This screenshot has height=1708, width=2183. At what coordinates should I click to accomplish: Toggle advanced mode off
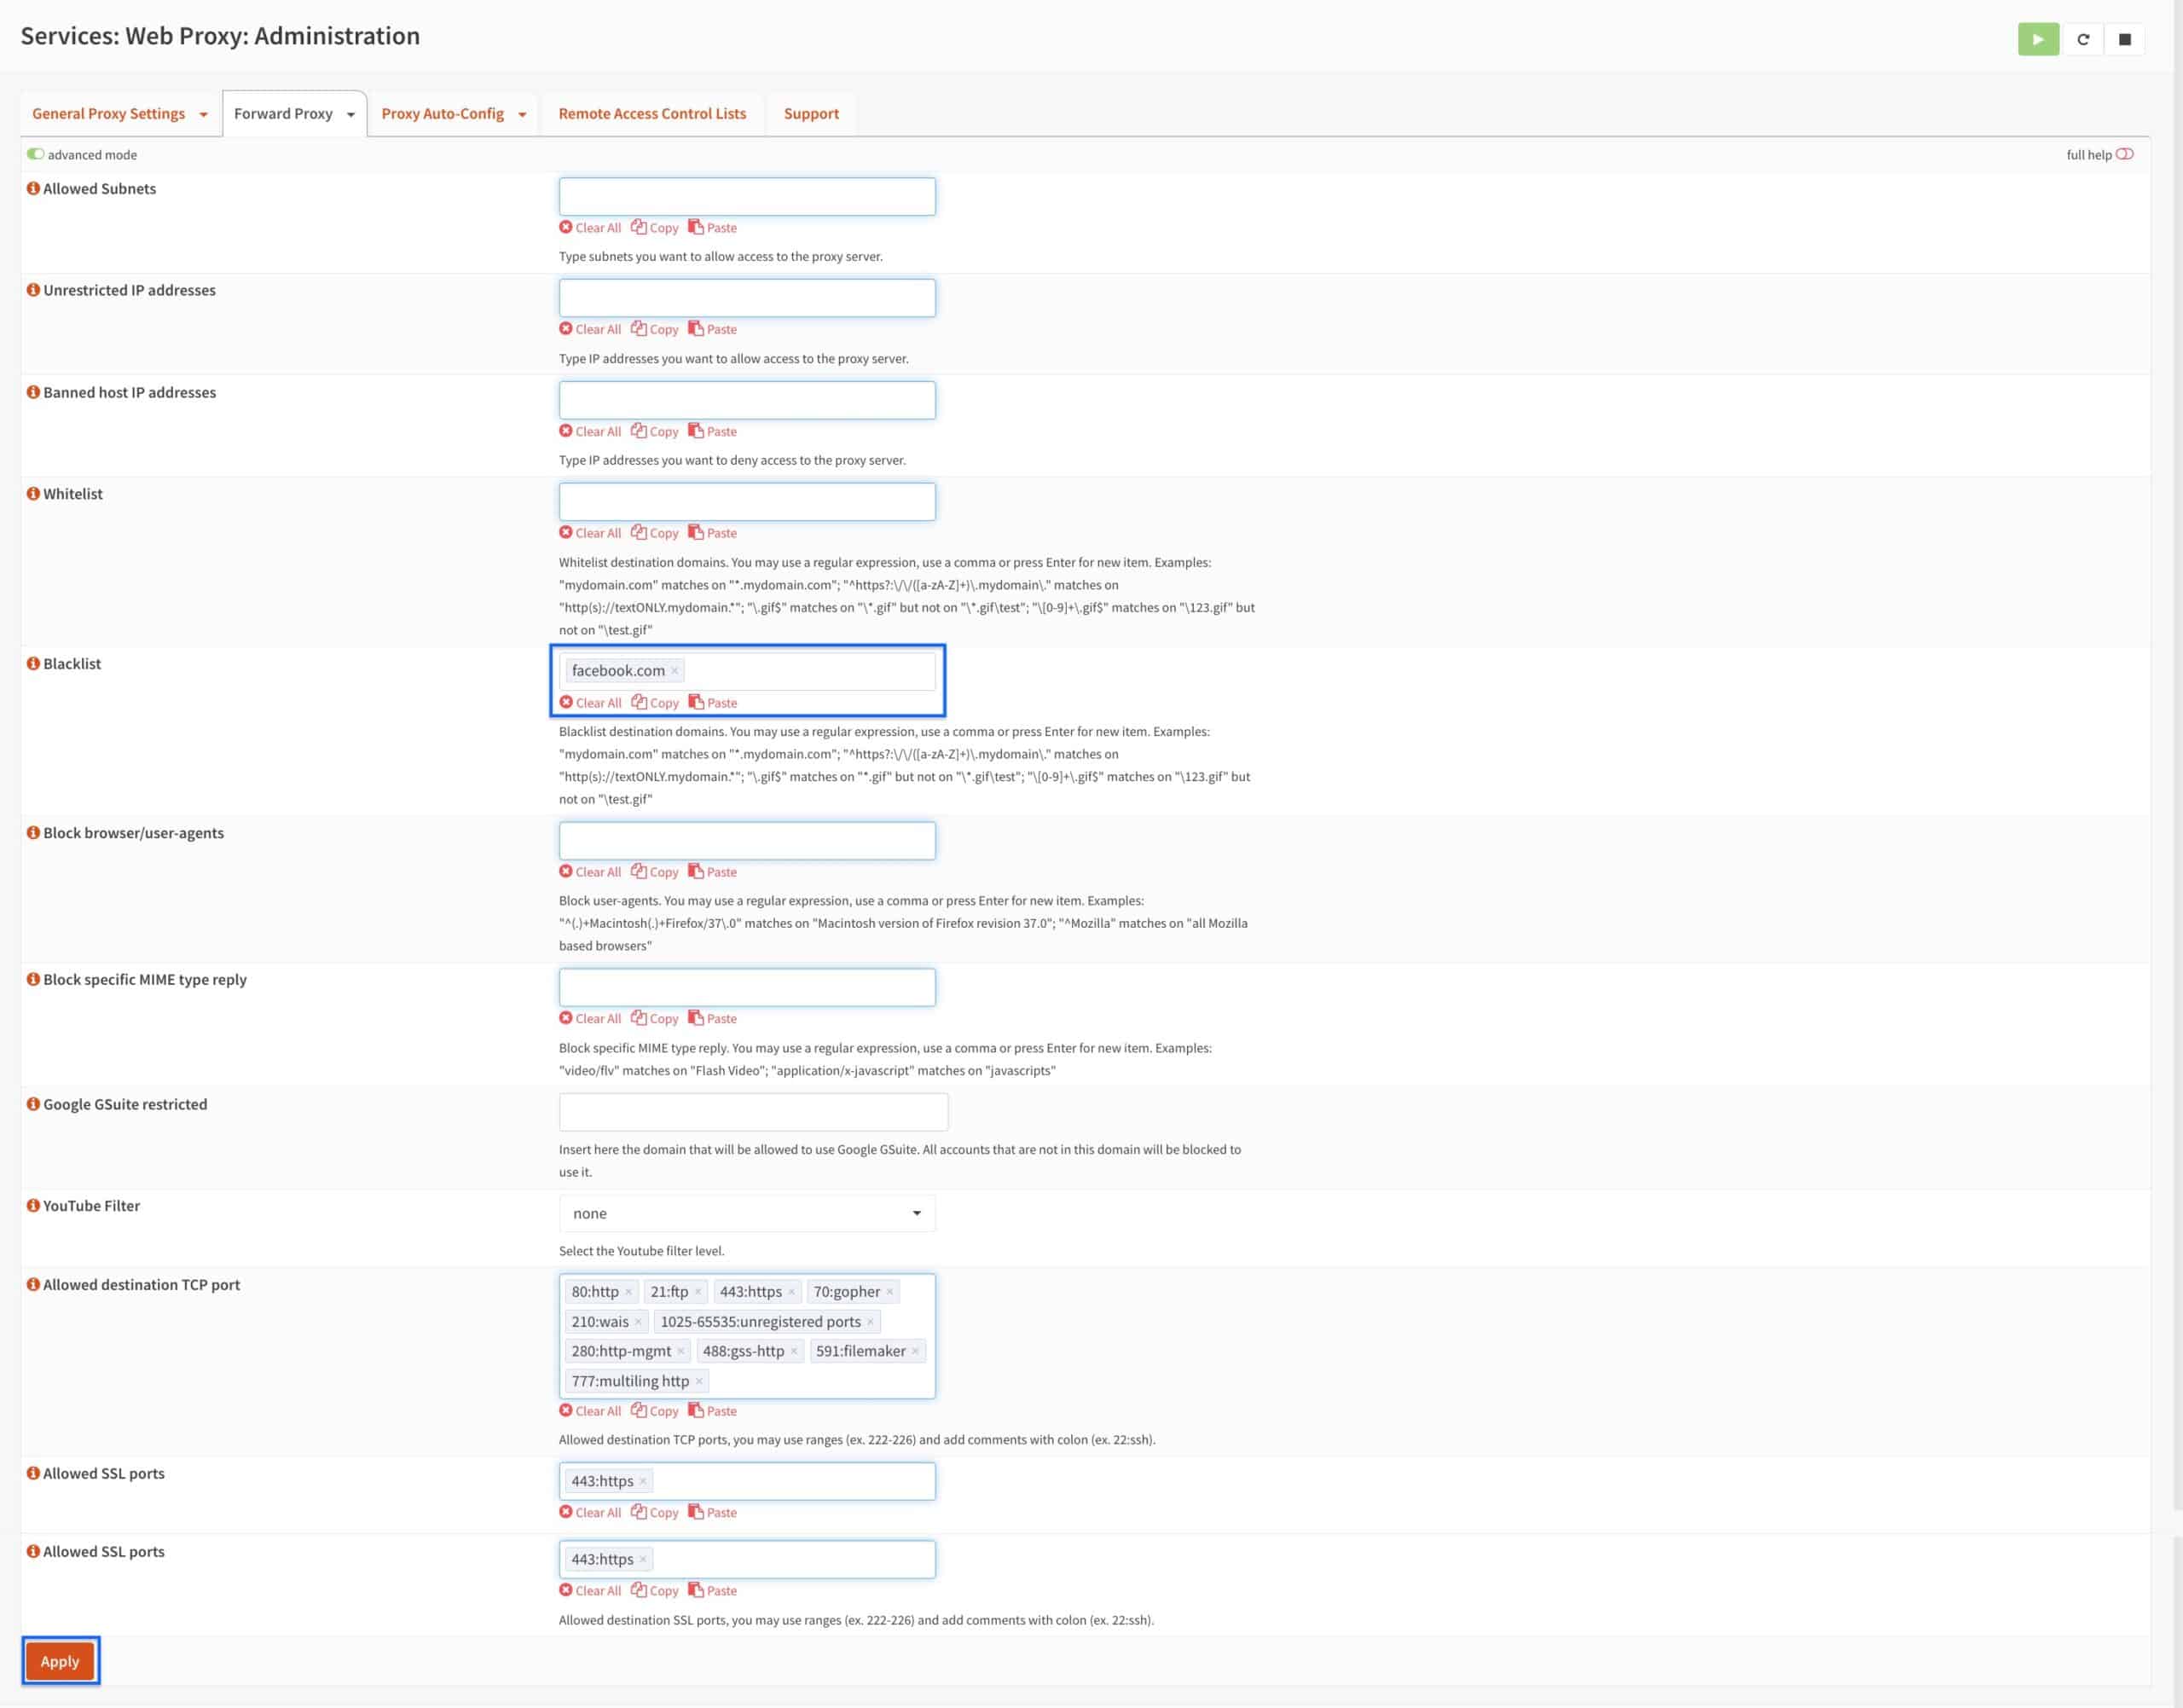(x=36, y=154)
